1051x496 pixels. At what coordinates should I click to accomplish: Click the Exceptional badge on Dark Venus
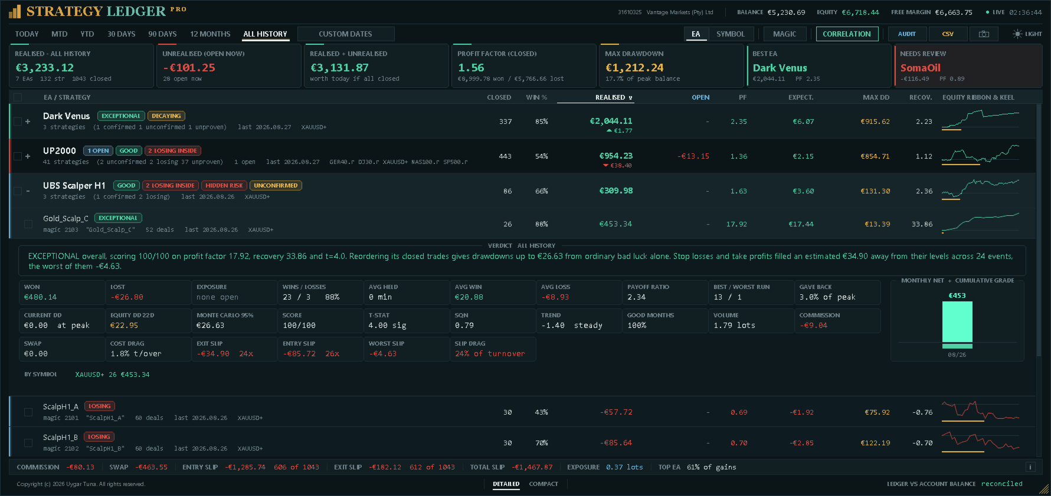(x=121, y=116)
